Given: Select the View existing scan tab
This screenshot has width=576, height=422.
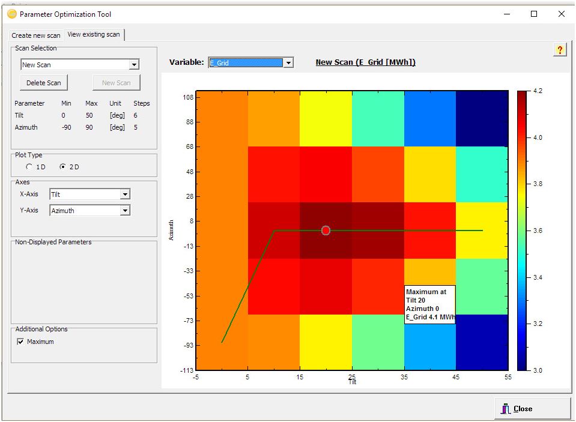Looking at the screenshot, I should point(94,35).
